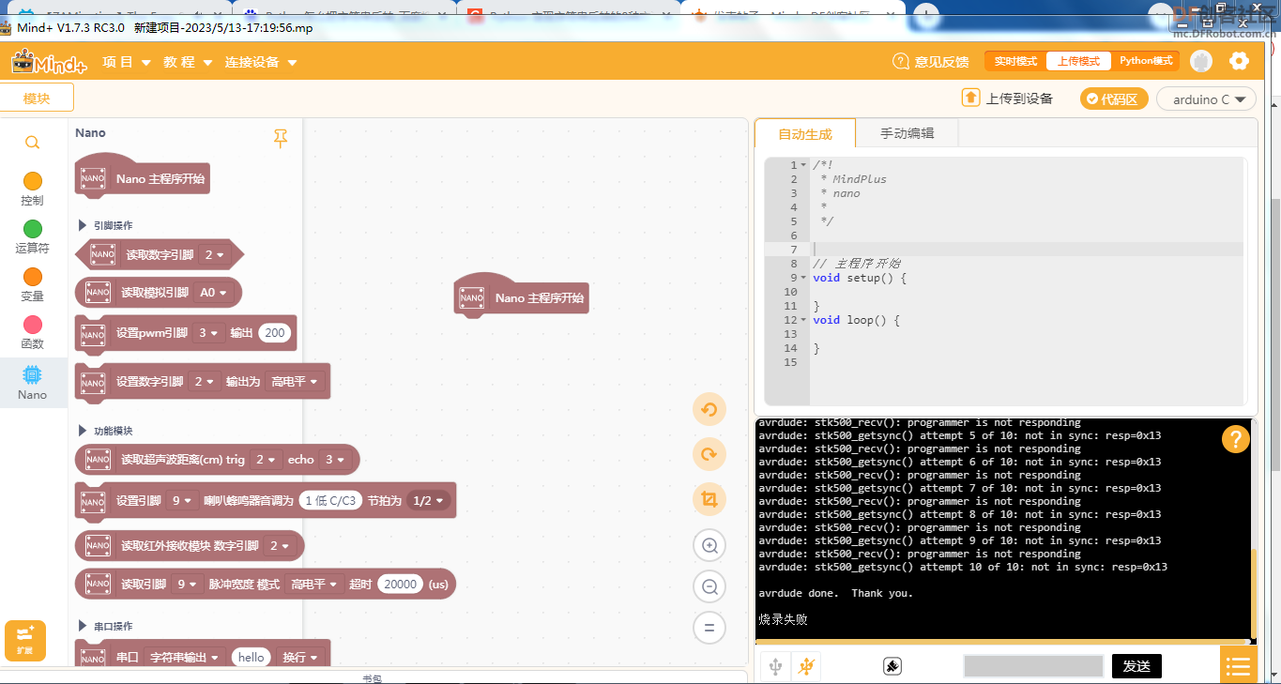Open the 项目 menu
Screen dimensions: 1281x684
[x=127, y=62]
